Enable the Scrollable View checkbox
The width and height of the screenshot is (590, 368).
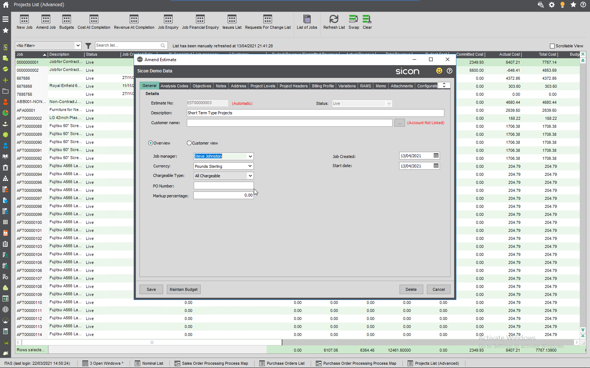[x=552, y=45]
